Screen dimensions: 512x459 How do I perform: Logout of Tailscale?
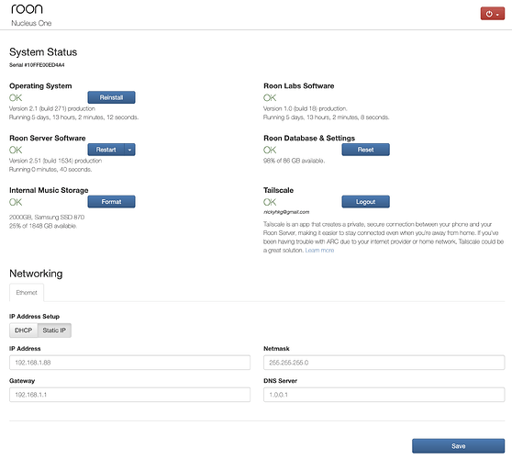(x=365, y=202)
